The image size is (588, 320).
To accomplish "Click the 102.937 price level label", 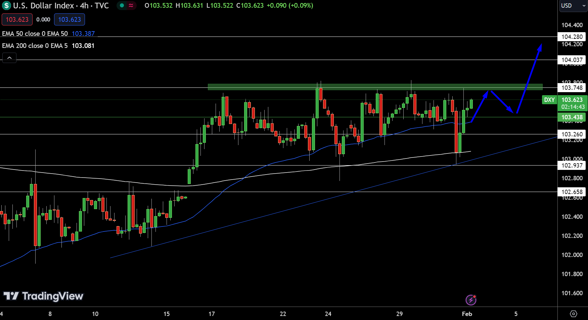I will point(572,166).
